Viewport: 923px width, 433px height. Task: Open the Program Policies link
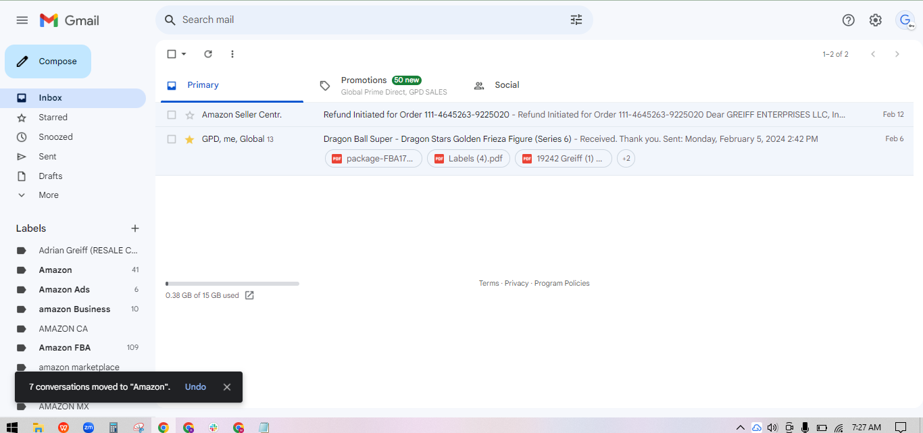(x=562, y=284)
